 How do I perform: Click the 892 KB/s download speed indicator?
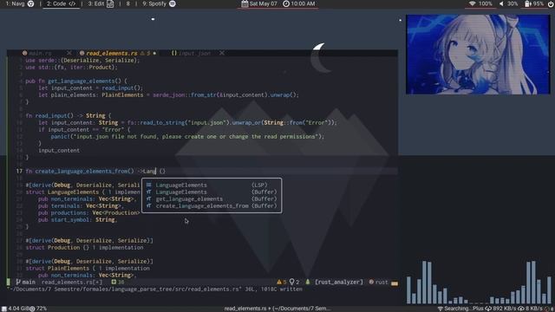[x=501, y=309]
